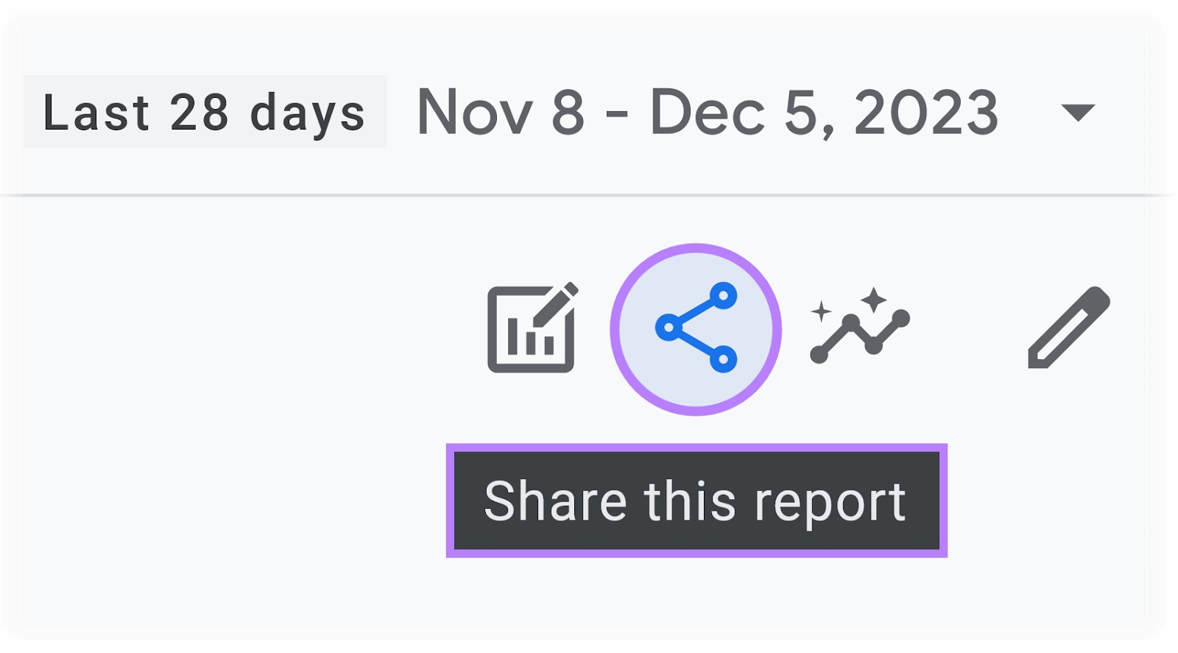The height and width of the screenshot is (653, 1178).
Task: Select the pencil to edit the report
Action: (x=1066, y=328)
